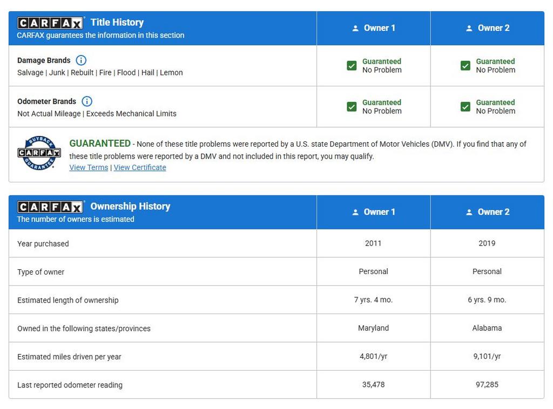Click Owner 2 last odometer reading 97,285
The height and width of the screenshot is (409, 553).
(x=487, y=385)
